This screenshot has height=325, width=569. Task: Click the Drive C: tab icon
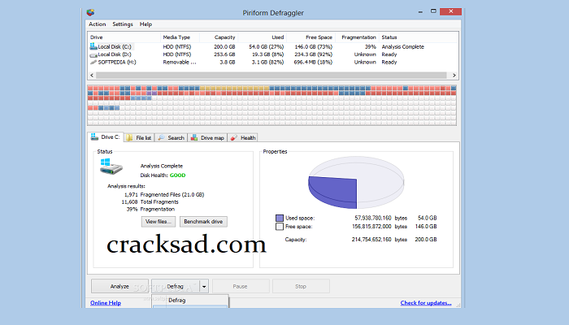(94, 136)
